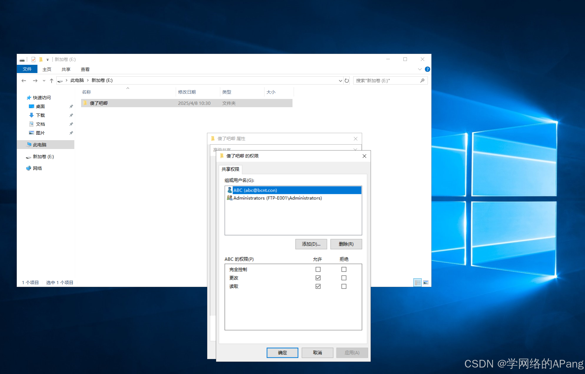Open the 文件 ribbon tab
The height and width of the screenshot is (374, 585).
click(27, 69)
